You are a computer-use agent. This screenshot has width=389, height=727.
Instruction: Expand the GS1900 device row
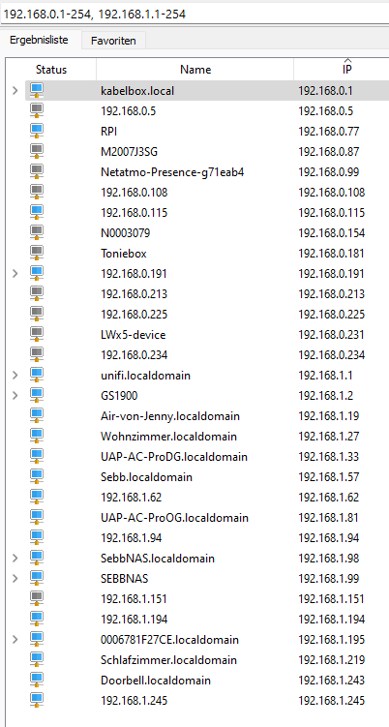15,396
